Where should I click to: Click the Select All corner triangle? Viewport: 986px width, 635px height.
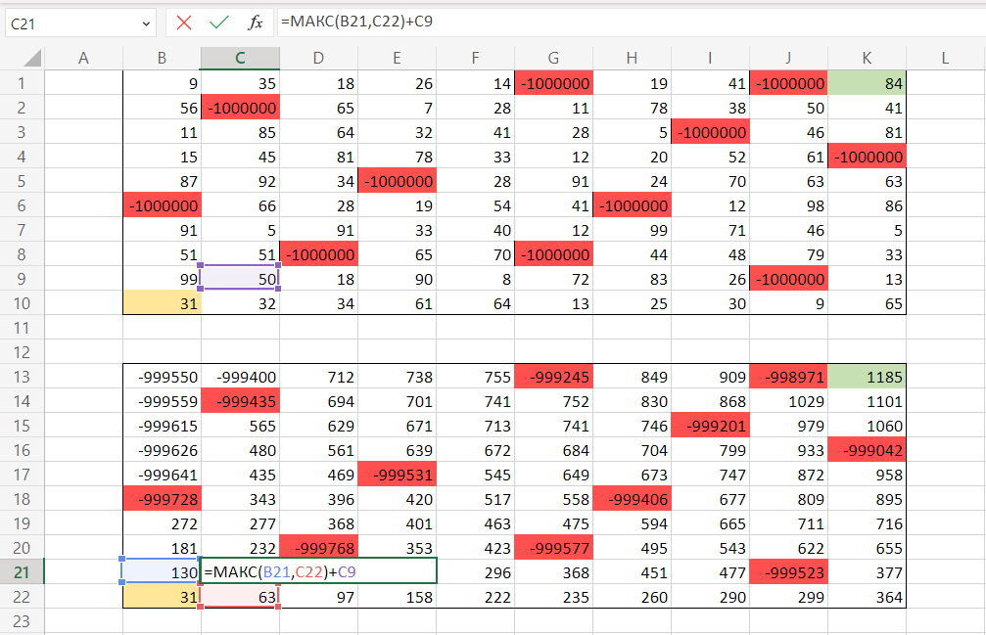pyautogui.click(x=23, y=59)
